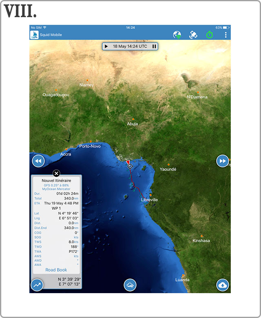Image resolution: width=261 pixels, height=318 pixels.
Task: Open the trend chart icon at bottom left
Action: coord(37,285)
